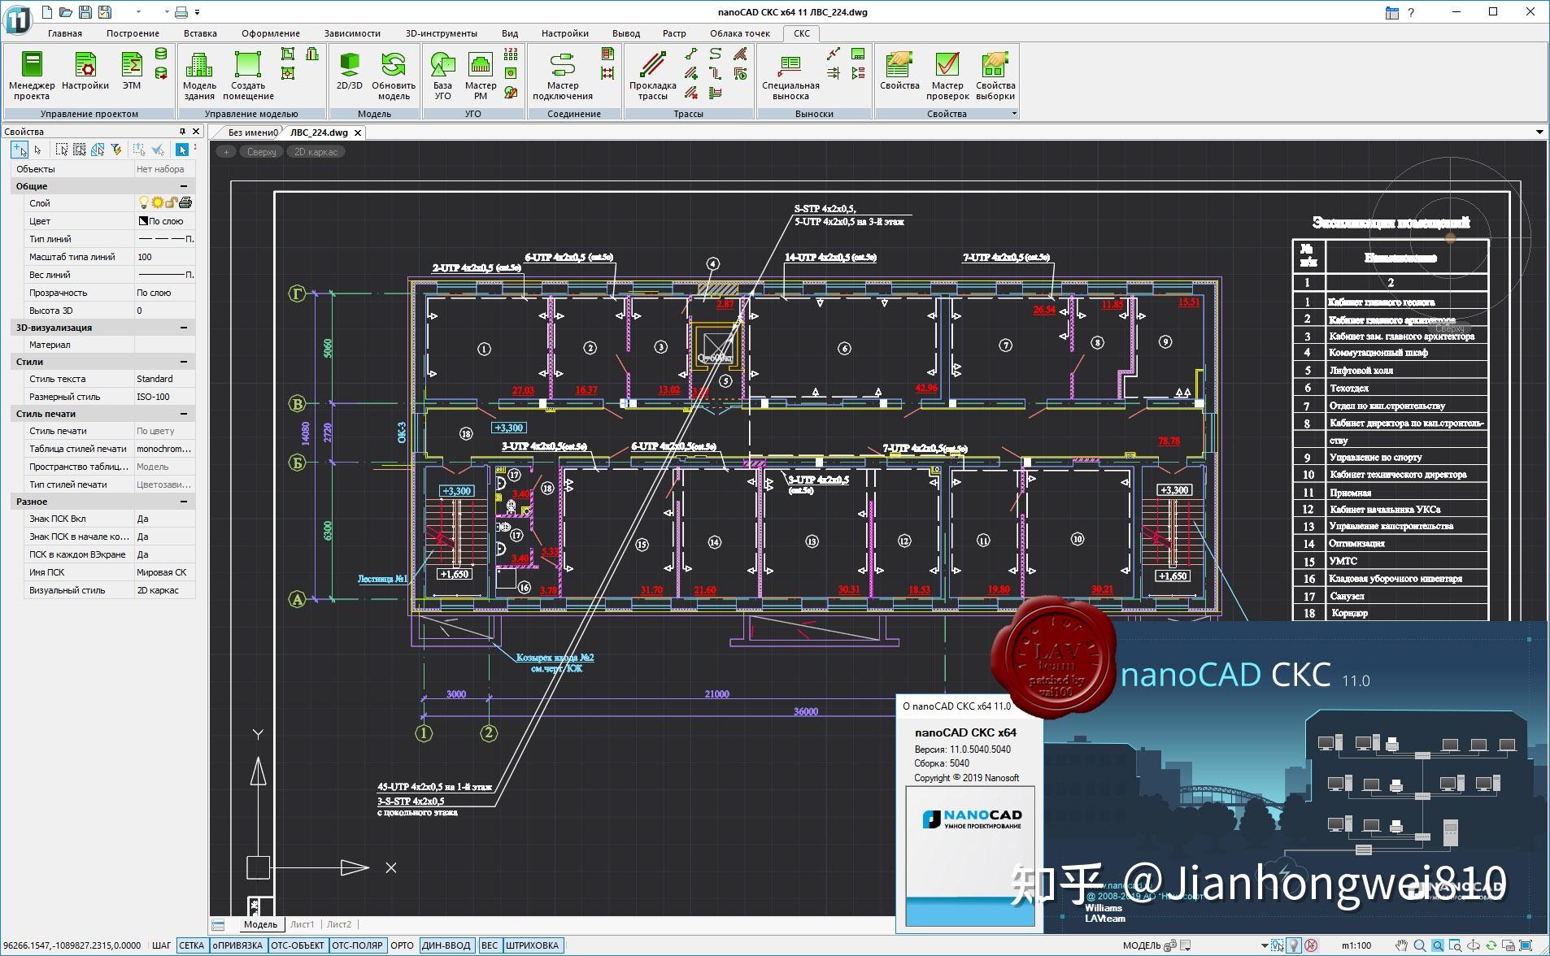Switch to the Лист1 layout tab
This screenshot has height=956, width=1550.
pos(303,923)
